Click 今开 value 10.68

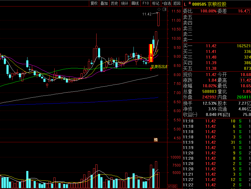(246, 75)
